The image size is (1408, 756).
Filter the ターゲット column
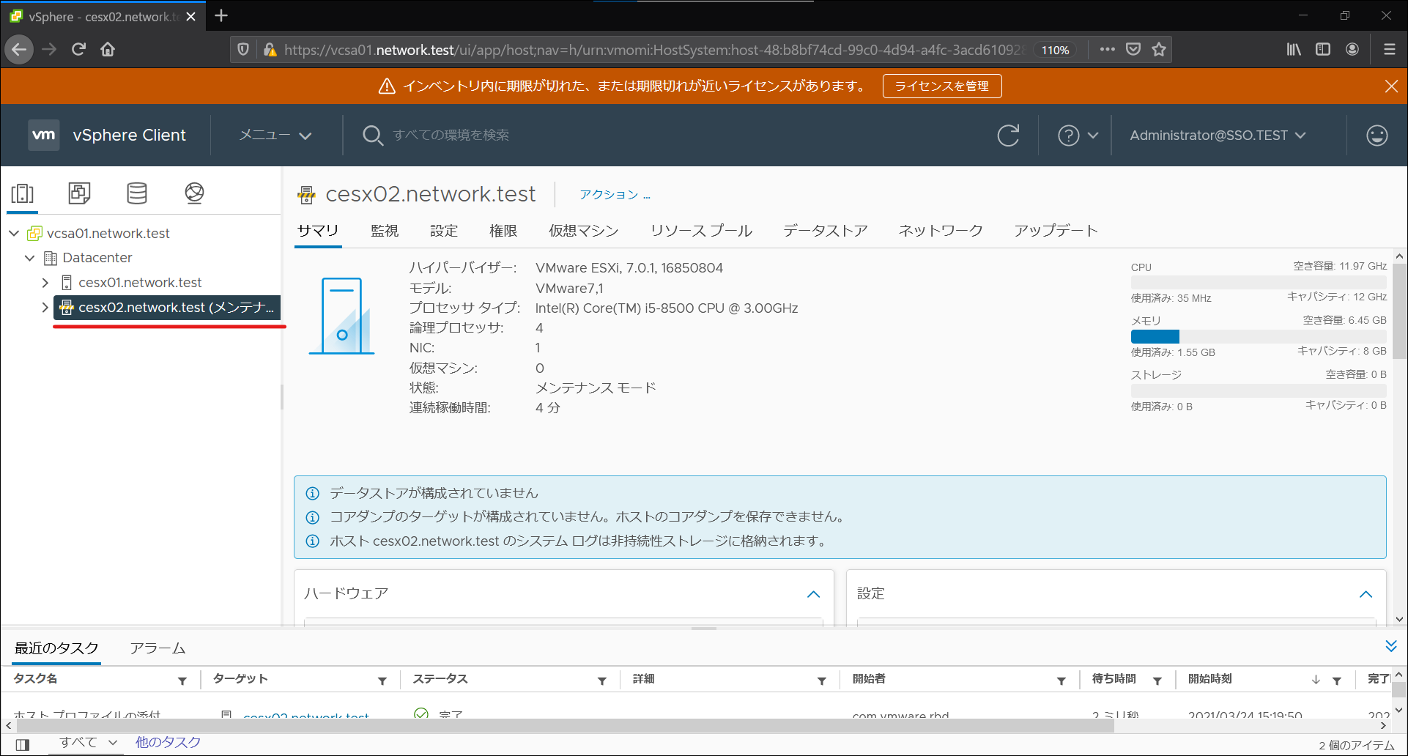(x=382, y=681)
